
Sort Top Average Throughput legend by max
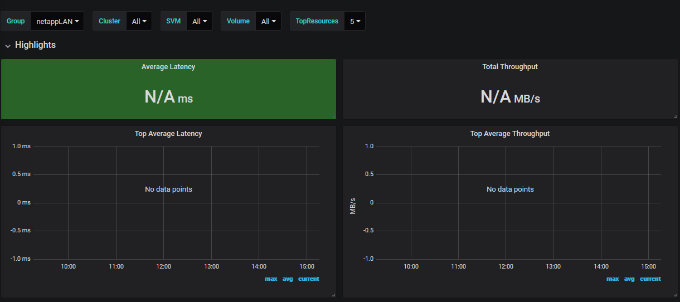click(613, 279)
